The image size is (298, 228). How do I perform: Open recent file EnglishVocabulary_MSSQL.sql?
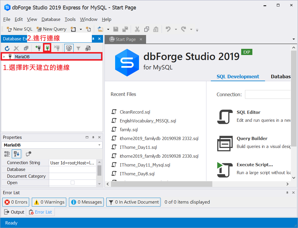click(x=148, y=121)
